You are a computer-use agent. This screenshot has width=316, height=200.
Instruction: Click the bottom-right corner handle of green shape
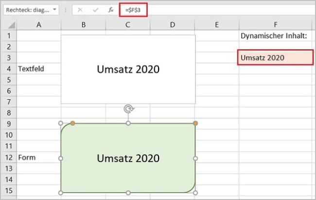click(195, 193)
